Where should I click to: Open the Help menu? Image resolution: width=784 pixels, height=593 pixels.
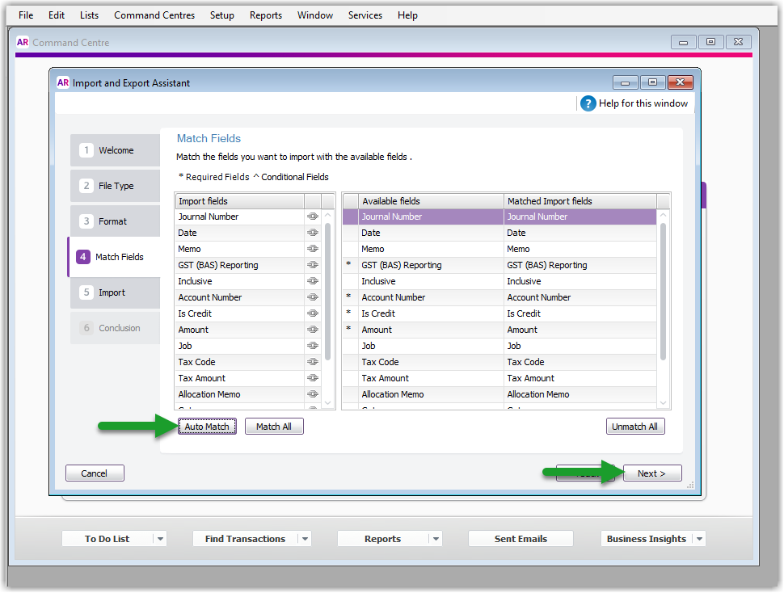point(407,15)
